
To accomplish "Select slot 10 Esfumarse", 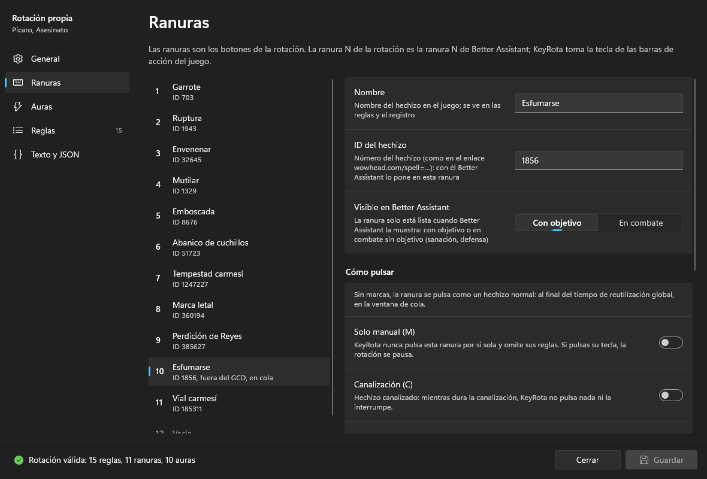I will [x=240, y=371].
